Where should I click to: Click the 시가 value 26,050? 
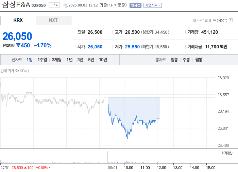[95, 47]
